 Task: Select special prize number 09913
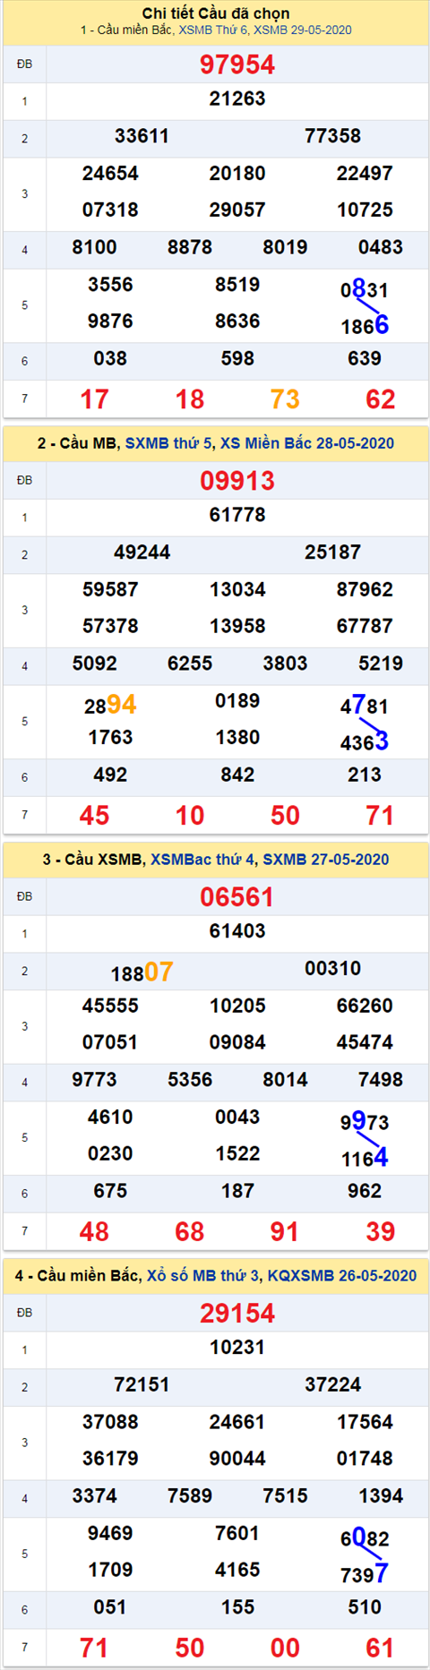237,481
